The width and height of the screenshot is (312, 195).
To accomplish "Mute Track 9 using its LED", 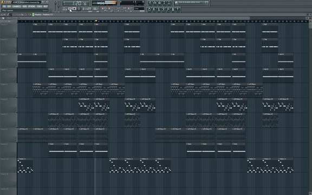I will pyautogui.click(x=16, y=156).
